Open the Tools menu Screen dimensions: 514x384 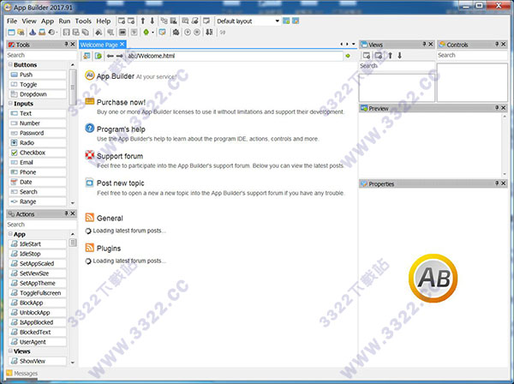83,21
